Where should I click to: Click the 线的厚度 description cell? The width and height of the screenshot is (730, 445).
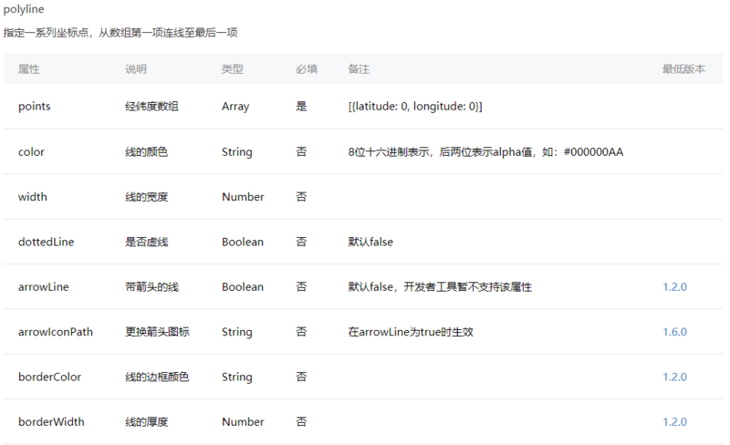click(147, 421)
